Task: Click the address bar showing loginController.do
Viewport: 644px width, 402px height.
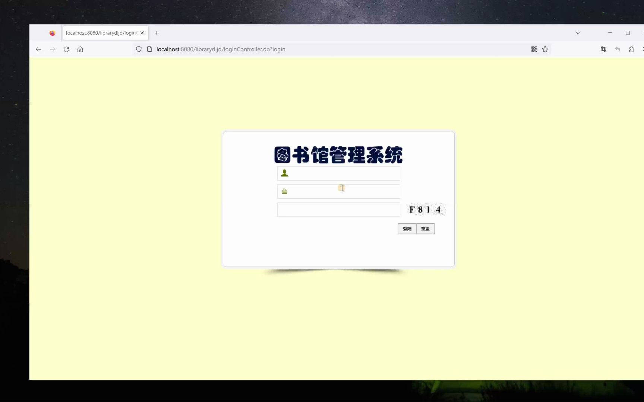Action: pyautogui.click(x=221, y=49)
